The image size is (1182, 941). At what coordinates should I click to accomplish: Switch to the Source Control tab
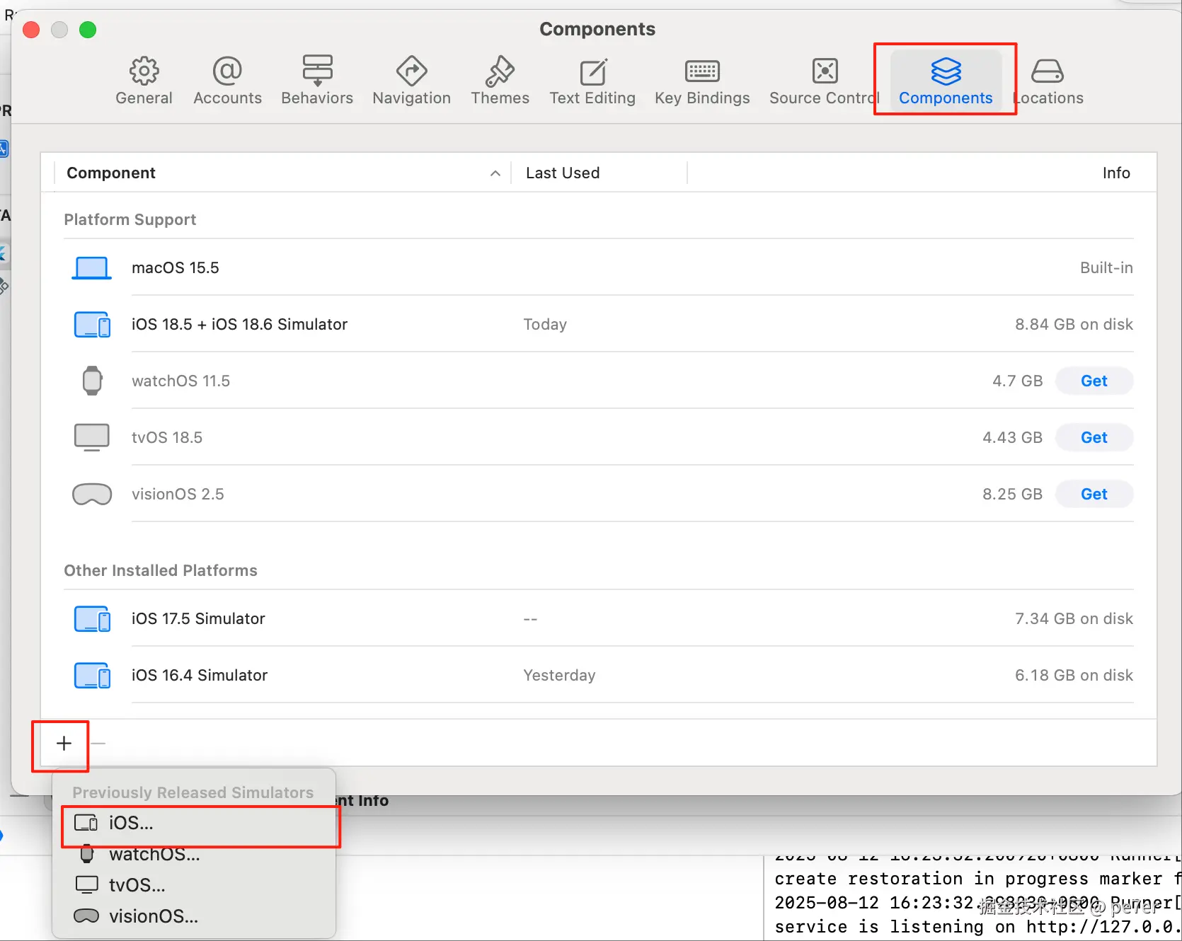point(825,81)
